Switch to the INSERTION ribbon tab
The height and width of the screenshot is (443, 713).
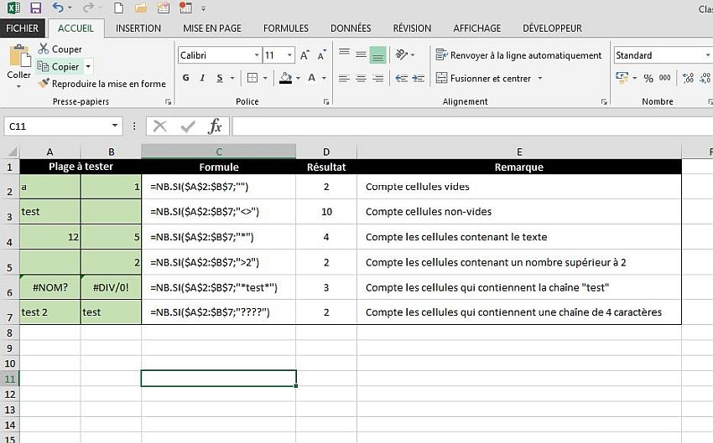click(138, 28)
